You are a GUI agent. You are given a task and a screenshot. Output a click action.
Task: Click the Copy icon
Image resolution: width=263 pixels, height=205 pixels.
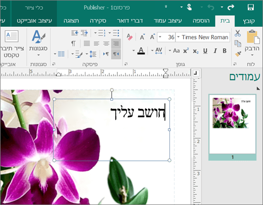click(238, 44)
